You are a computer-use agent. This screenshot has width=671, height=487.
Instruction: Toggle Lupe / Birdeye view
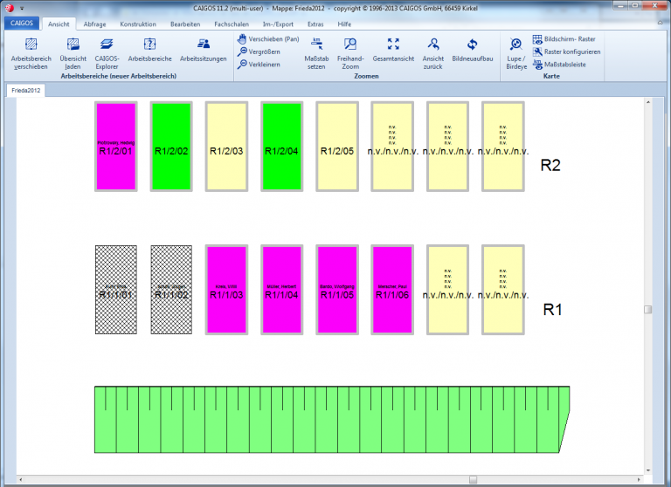point(516,45)
